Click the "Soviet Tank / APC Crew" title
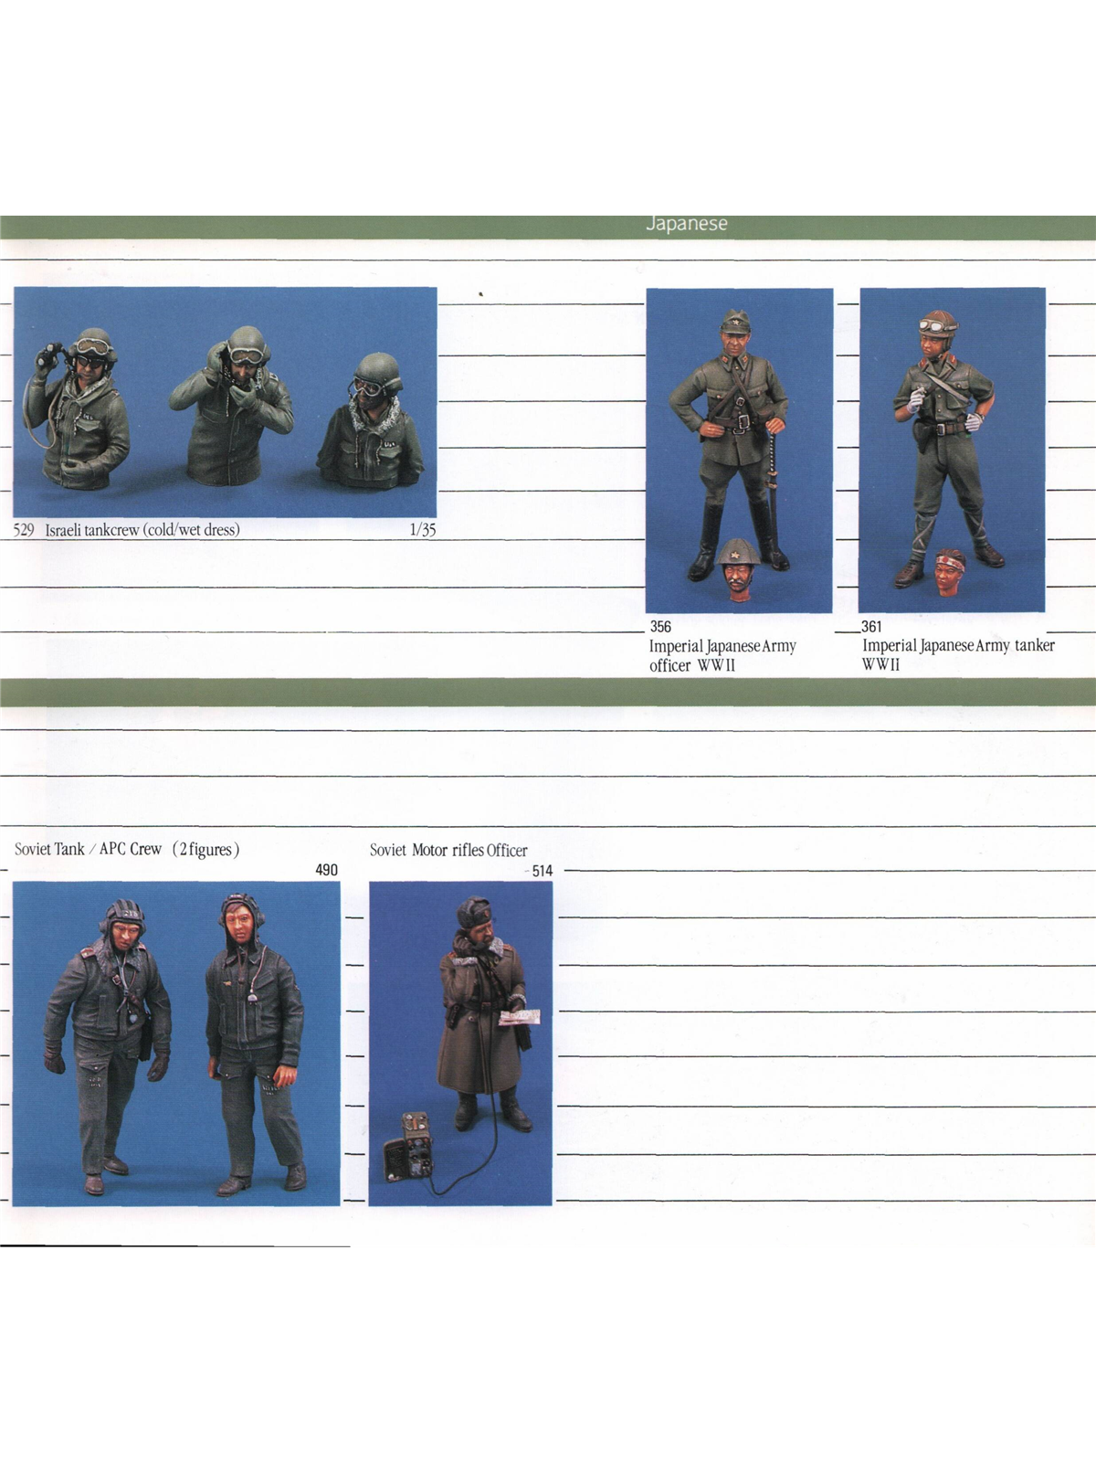1096x1462 pixels. [127, 850]
